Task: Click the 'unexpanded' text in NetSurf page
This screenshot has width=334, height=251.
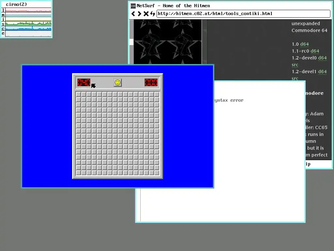Action: (x=306, y=24)
